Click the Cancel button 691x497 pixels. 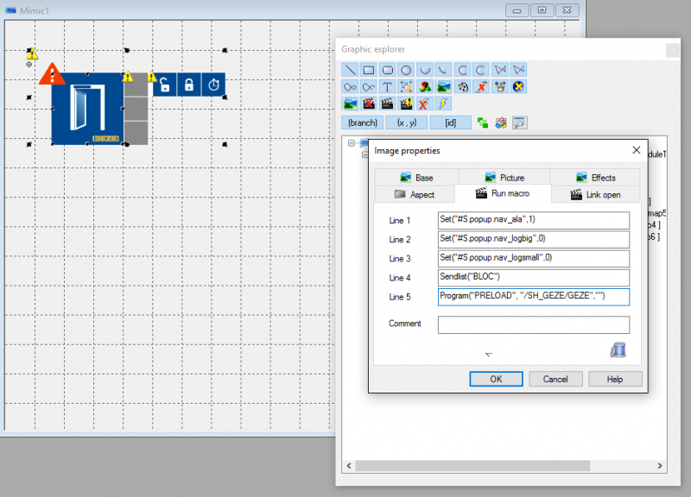(x=555, y=379)
